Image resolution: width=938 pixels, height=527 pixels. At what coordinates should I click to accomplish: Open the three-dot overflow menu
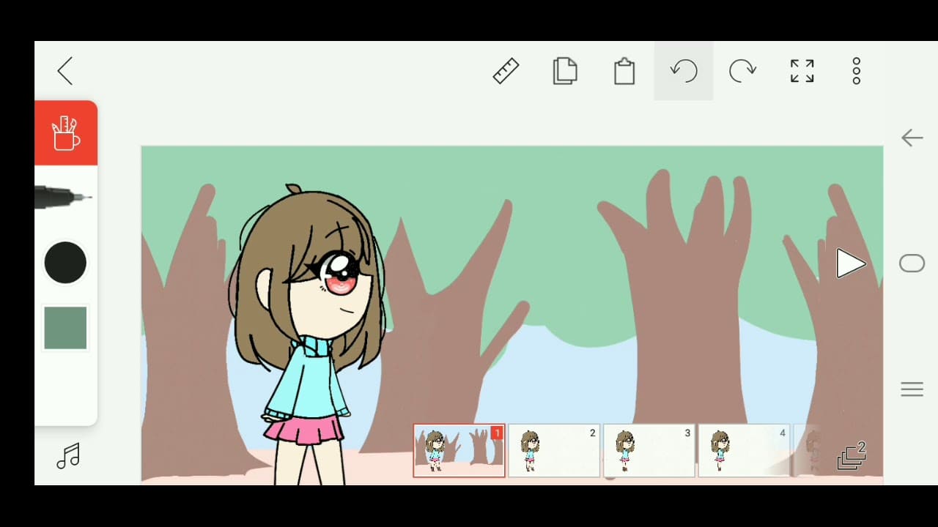pos(856,71)
